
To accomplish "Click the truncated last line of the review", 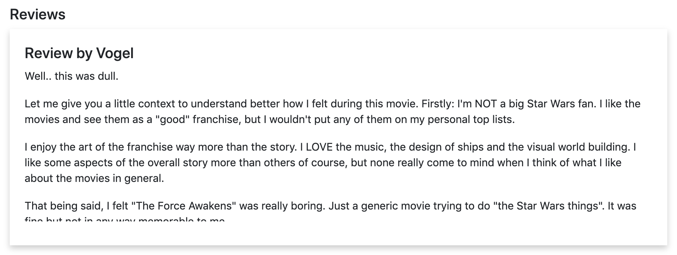I will (125, 220).
